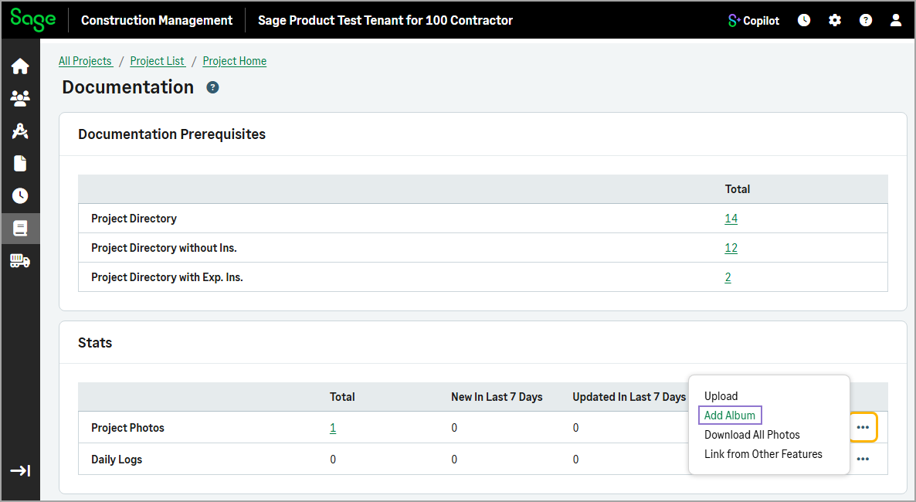Choose Add Album from the menu

[730, 416]
